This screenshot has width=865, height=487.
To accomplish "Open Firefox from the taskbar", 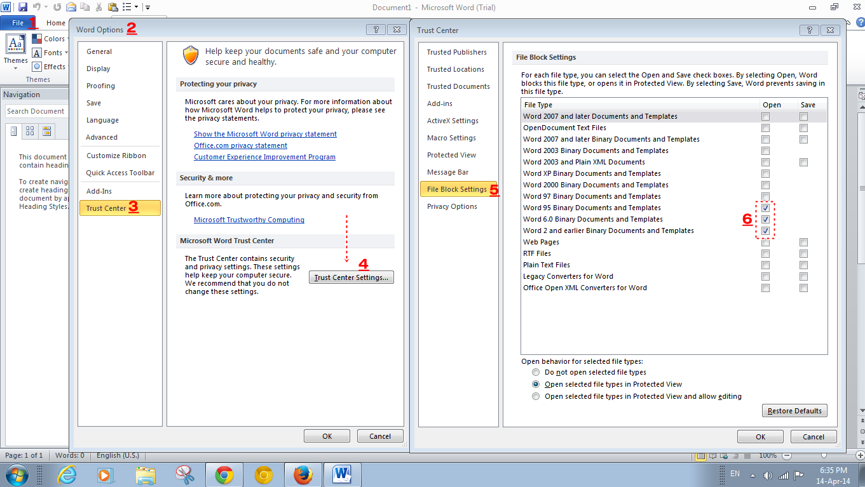I will pos(303,474).
